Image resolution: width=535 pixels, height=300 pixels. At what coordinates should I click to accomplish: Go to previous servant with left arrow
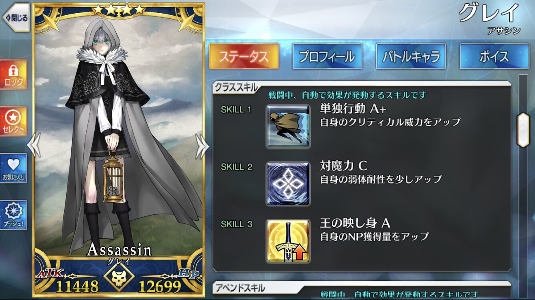tap(34, 146)
